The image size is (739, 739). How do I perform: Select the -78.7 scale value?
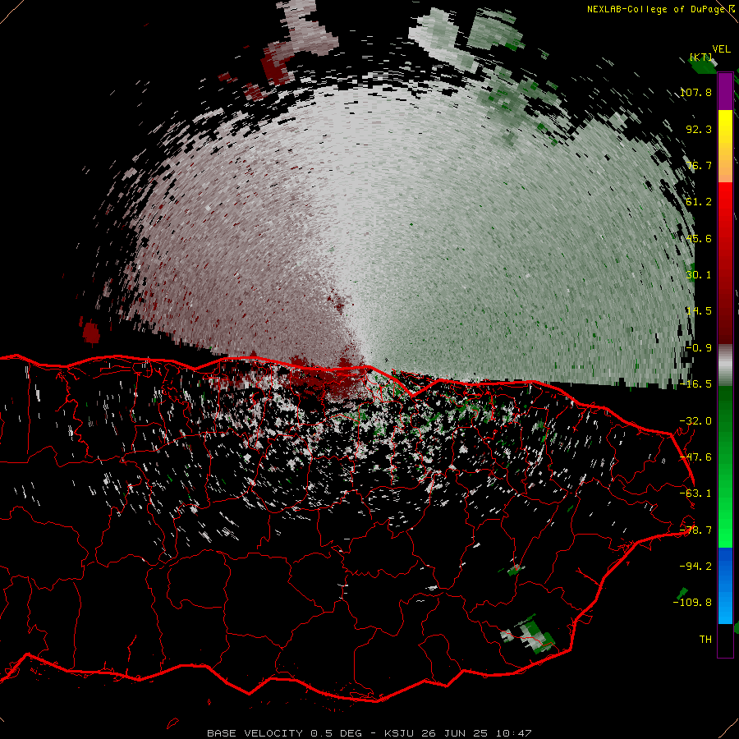click(695, 530)
